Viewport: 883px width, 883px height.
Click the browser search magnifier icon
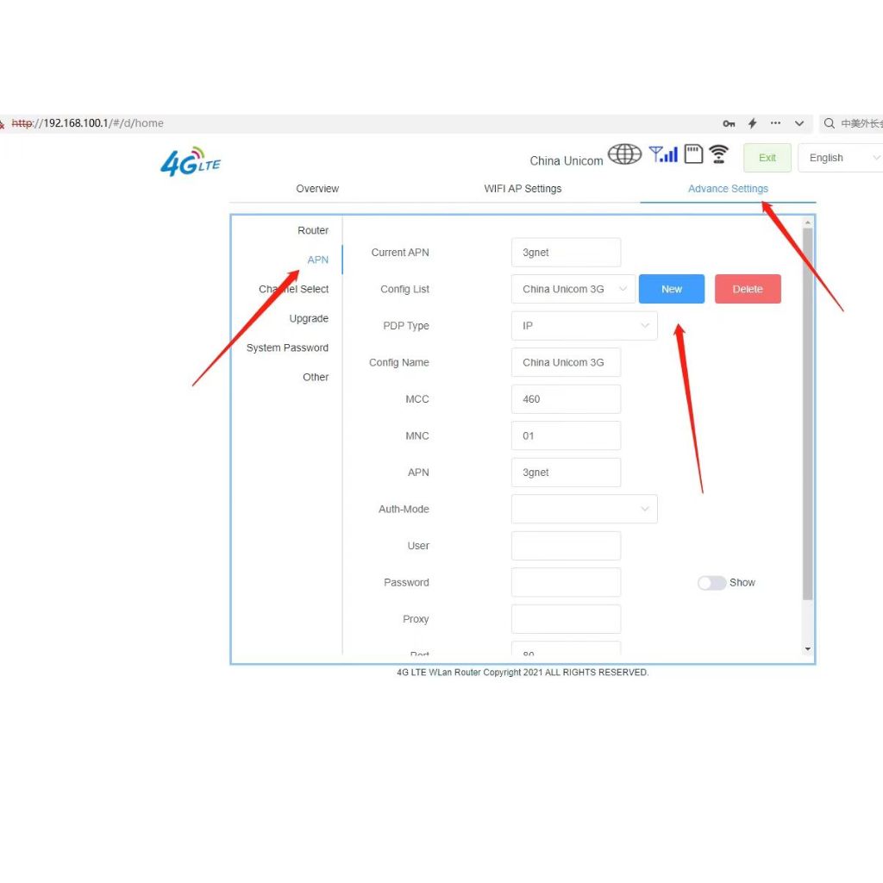point(829,123)
